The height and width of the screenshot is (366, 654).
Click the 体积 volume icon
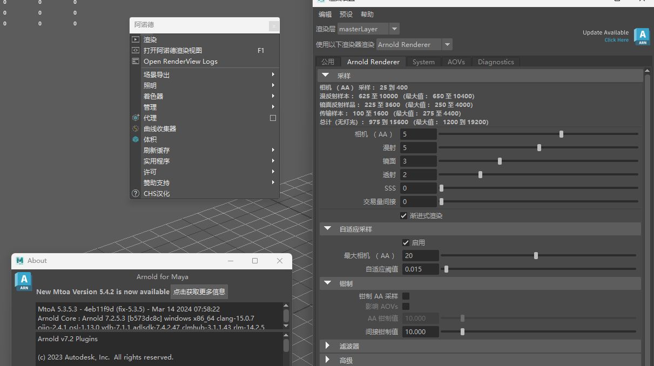coord(136,139)
